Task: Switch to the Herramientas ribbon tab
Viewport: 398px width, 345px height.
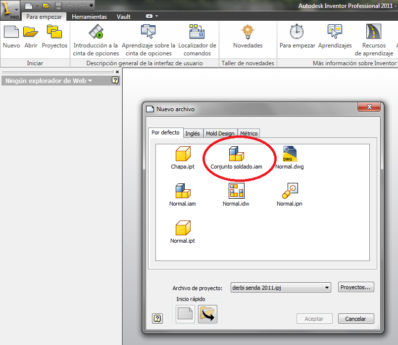Action: click(x=89, y=17)
